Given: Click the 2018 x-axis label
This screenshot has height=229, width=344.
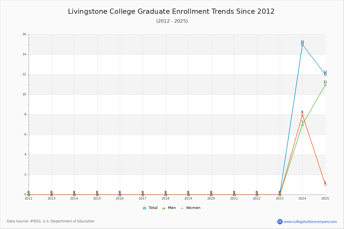Looking at the screenshot, I should (166, 198).
